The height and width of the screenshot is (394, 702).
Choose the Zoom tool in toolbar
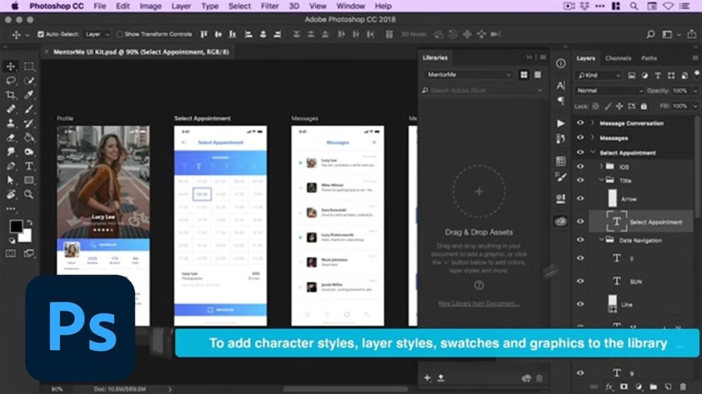29,194
